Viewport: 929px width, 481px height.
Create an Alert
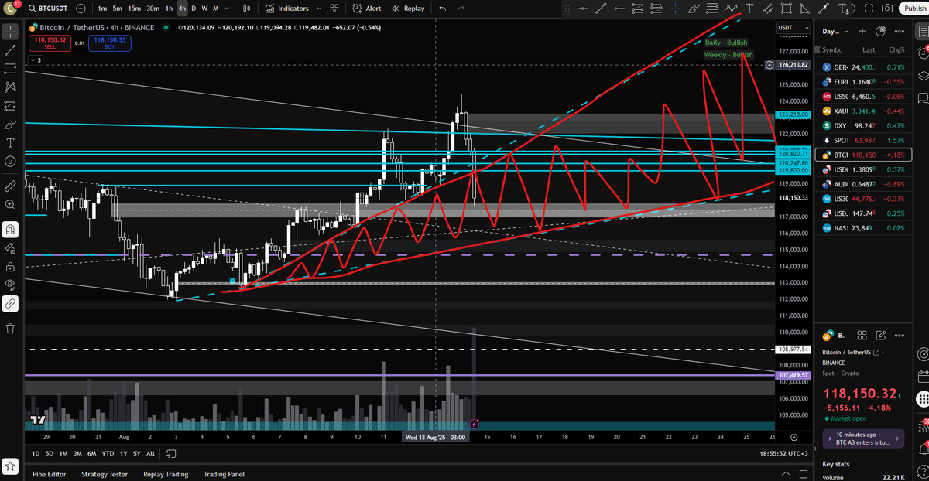(366, 9)
